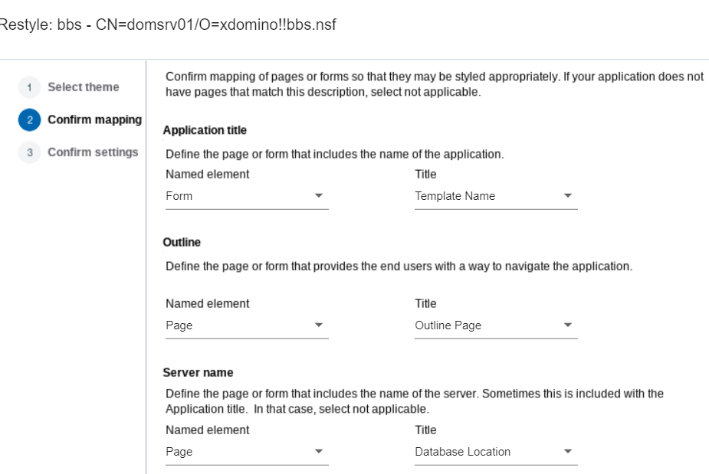Open Outline Title dropdown showing Outline Page
Screen dimensions: 709x474
pyautogui.click(x=496, y=325)
